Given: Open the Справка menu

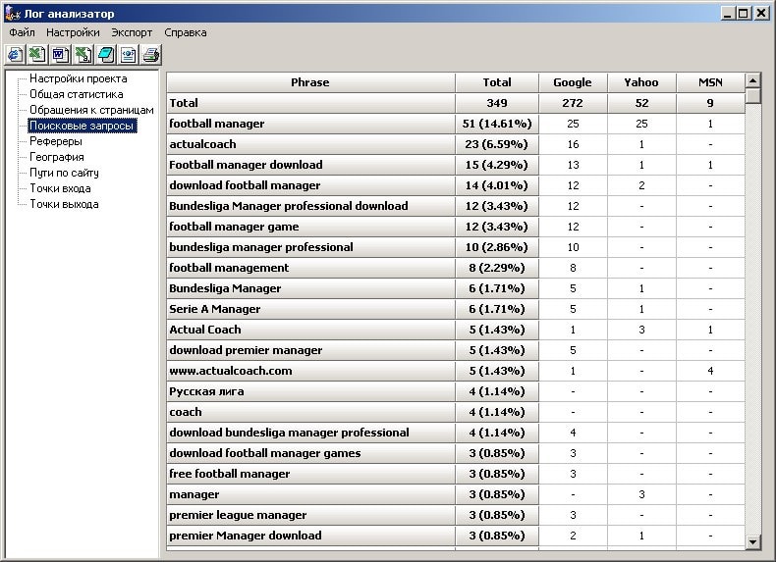Looking at the screenshot, I should click(x=186, y=32).
